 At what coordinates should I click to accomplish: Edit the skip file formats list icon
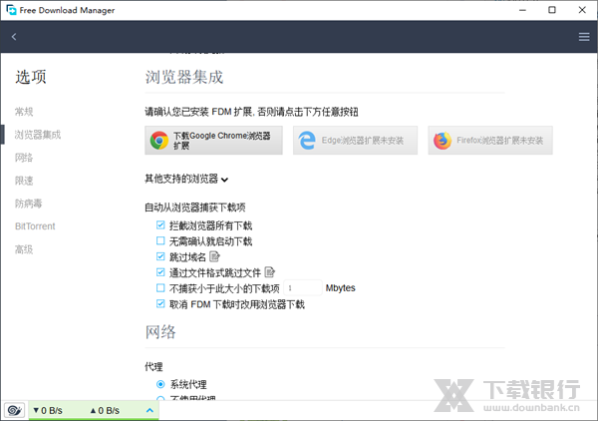[270, 272]
